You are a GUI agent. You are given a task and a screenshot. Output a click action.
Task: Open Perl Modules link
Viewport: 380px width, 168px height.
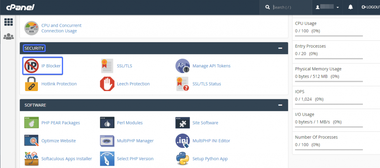pos(130,123)
